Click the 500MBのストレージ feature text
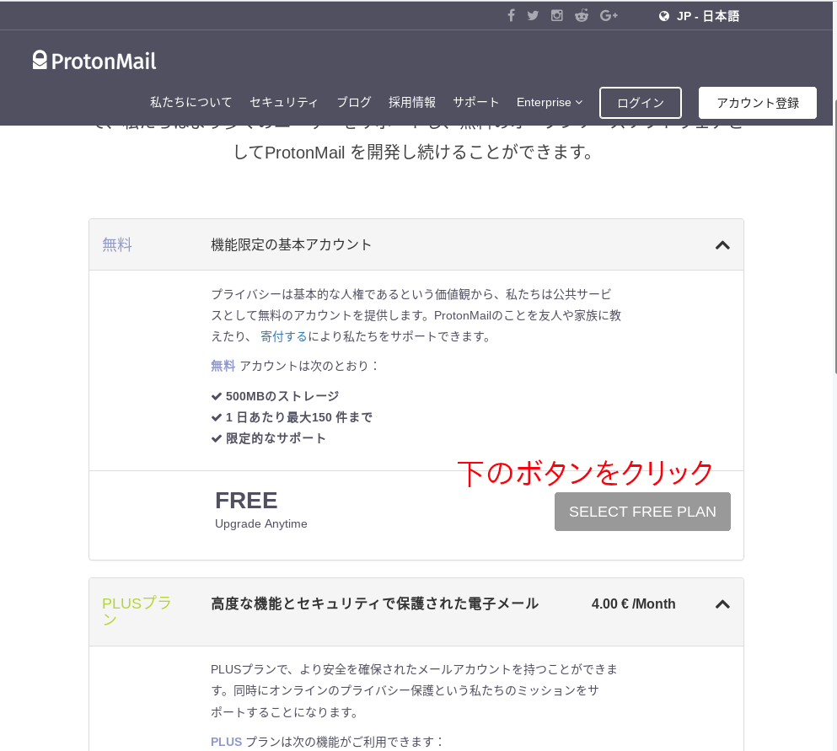 282,396
